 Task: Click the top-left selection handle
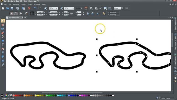point(97,39)
